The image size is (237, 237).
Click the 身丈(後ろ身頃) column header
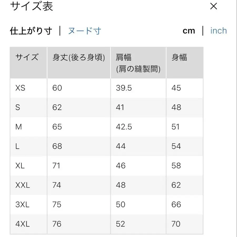coord(78,57)
